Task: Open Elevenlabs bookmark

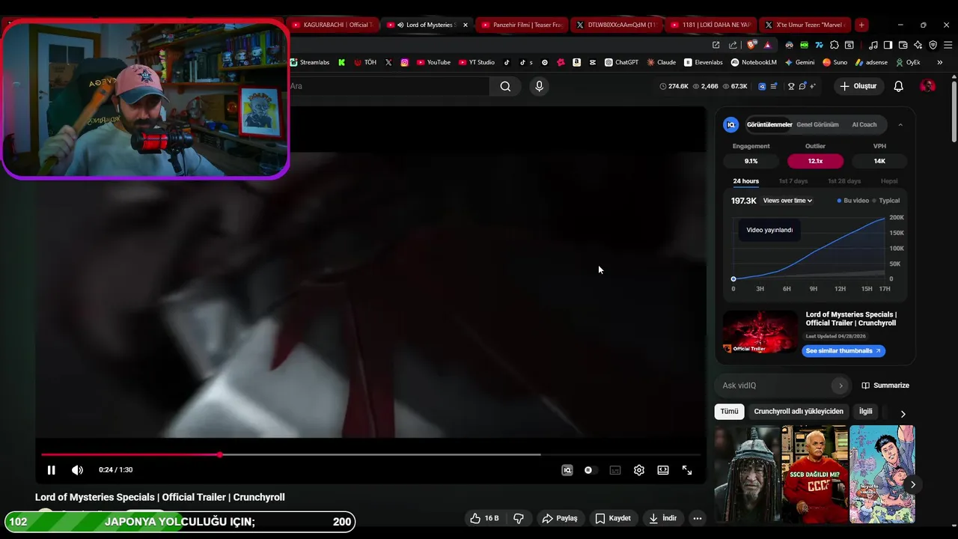Action: click(704, 62)
